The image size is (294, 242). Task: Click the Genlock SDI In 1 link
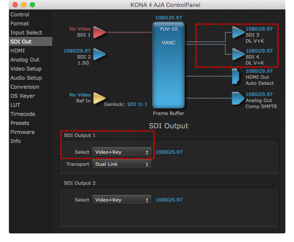[137, 104]
